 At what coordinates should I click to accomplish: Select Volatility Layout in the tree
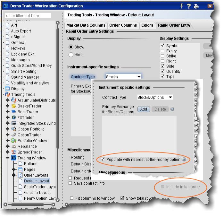point(37,193)
